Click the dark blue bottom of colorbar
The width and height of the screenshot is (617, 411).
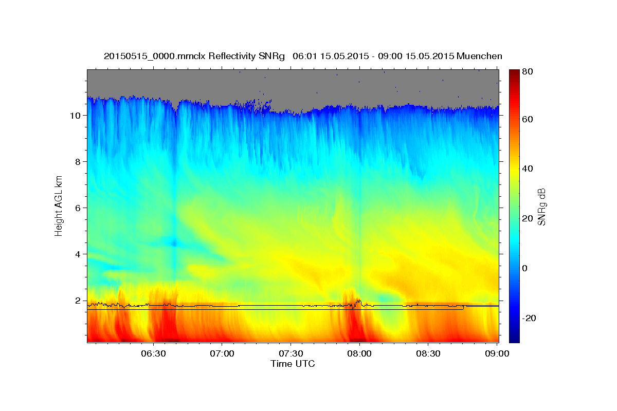(x=514, y=338)
